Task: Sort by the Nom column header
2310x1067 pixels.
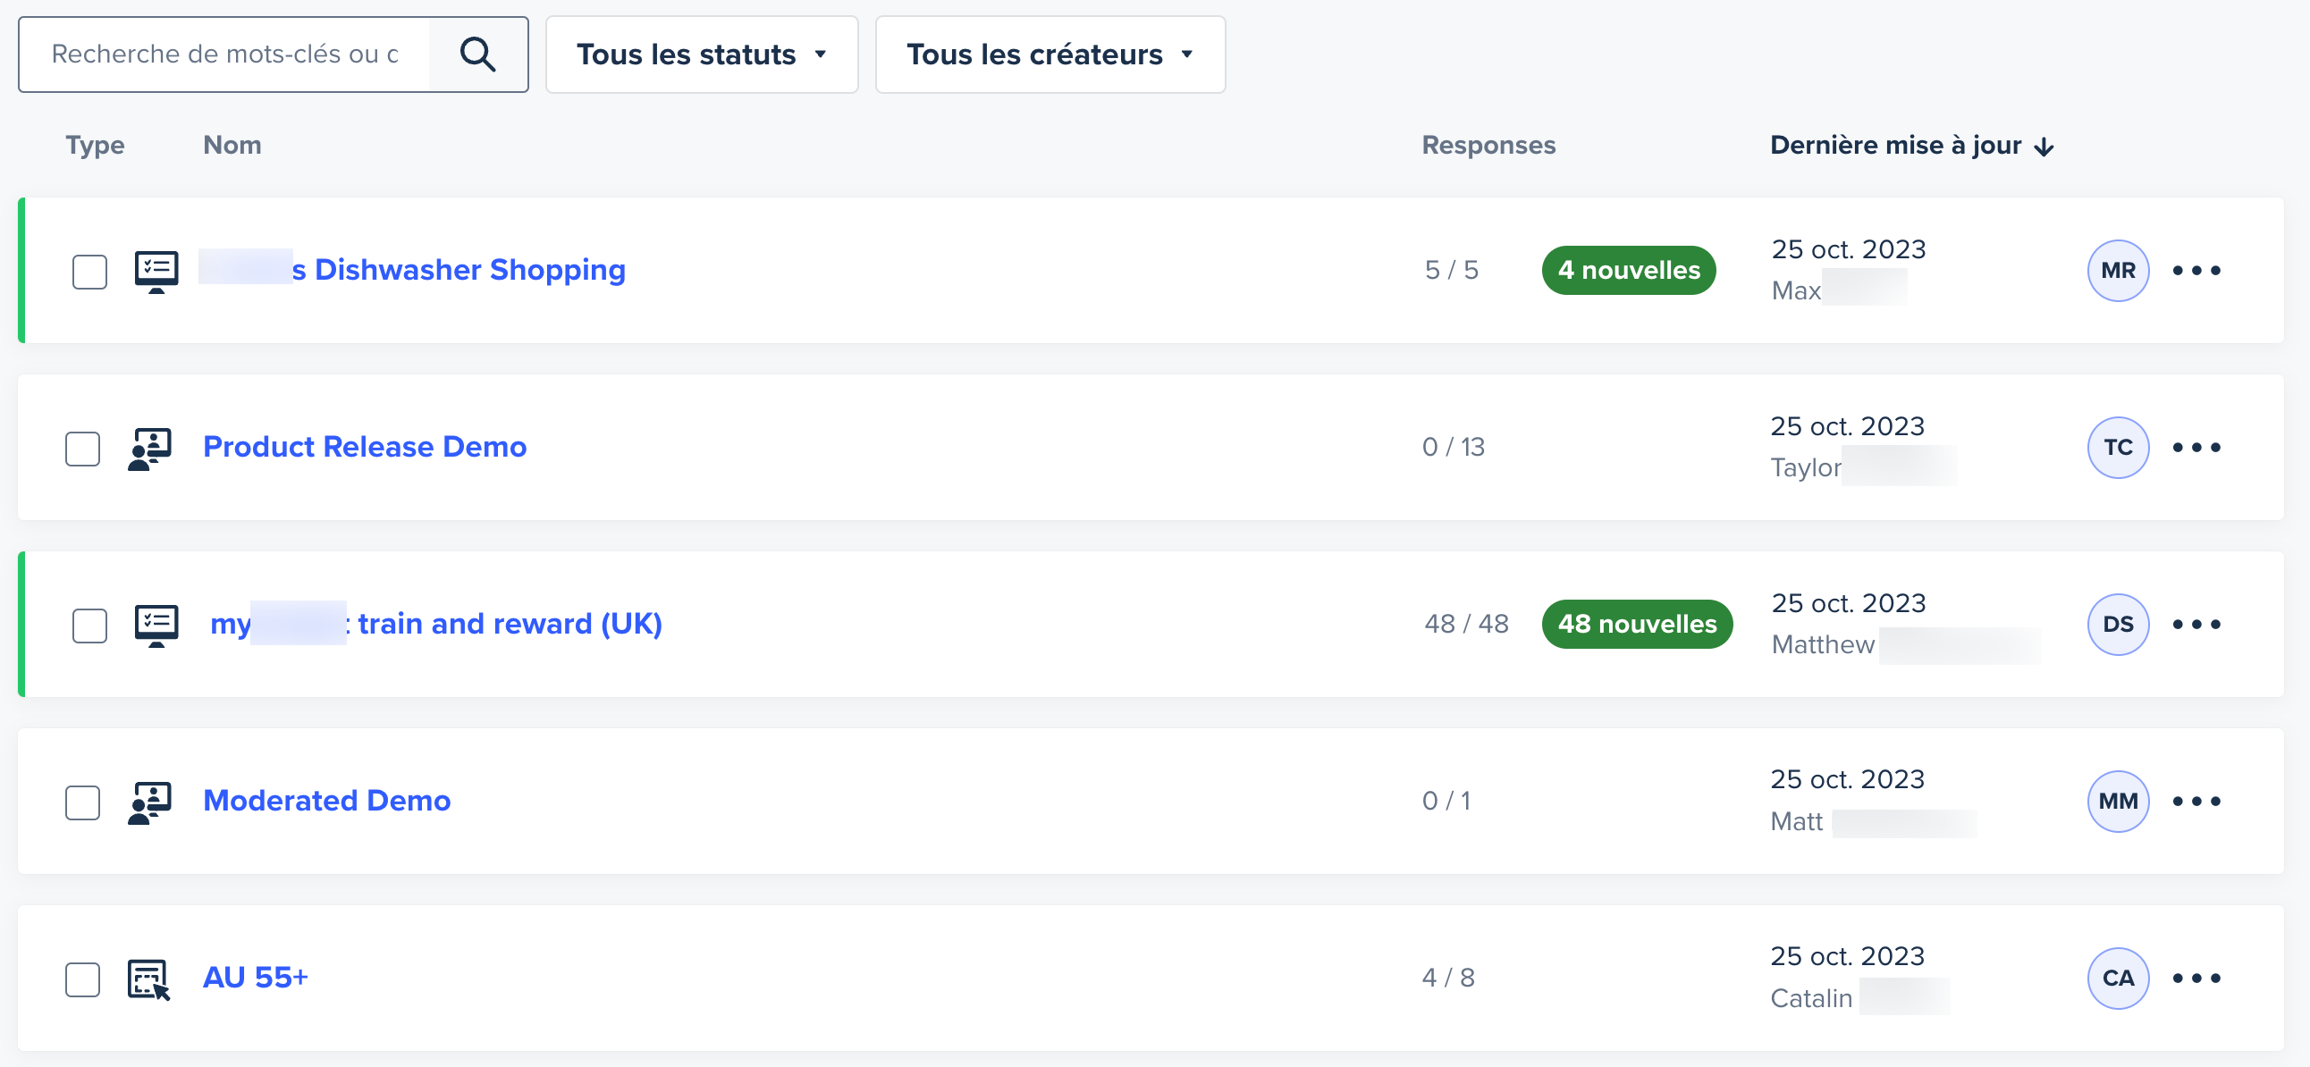Action: (232, 146)
